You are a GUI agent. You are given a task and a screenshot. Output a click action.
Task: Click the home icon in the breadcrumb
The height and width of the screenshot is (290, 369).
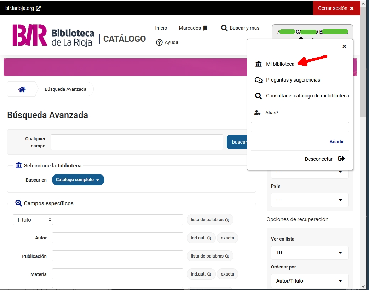click(x=22, y=89)
